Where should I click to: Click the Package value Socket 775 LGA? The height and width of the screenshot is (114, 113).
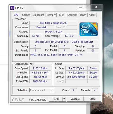(53, 32)
